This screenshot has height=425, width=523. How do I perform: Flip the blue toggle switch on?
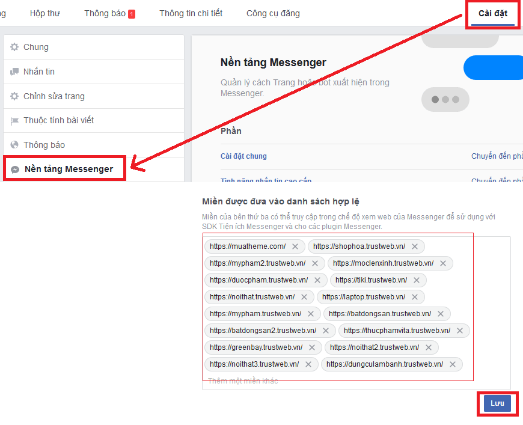[x=494, y=67]
